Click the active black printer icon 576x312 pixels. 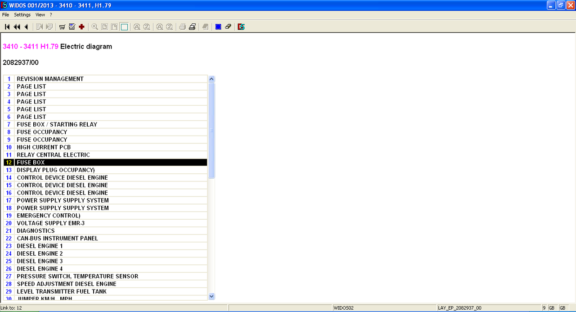pos(192,27)
